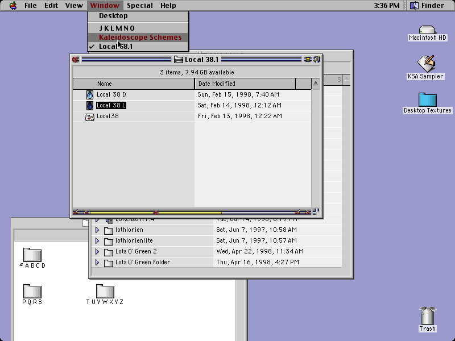This screenshot has width=455, height=341.
Task: Click the Local 38.1 title folder icon
Action: 179,60
